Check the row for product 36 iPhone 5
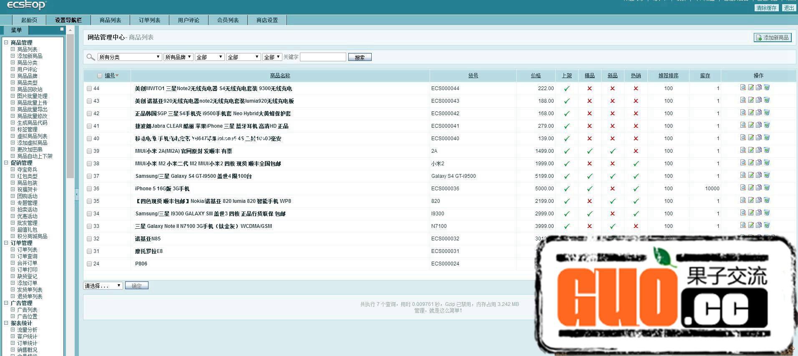Image resolution: width=798 pixels, height=356 pixels. point(89,189)
